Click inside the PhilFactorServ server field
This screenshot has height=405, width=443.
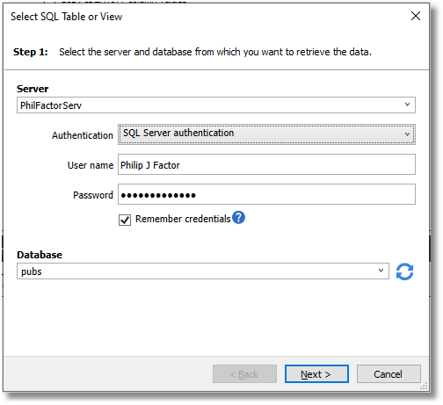(x=216, y=105)
